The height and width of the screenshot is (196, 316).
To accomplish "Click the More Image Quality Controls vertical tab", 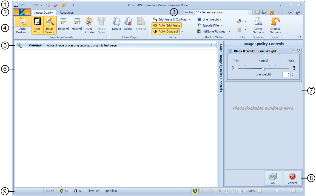I will tap(221, 68).
